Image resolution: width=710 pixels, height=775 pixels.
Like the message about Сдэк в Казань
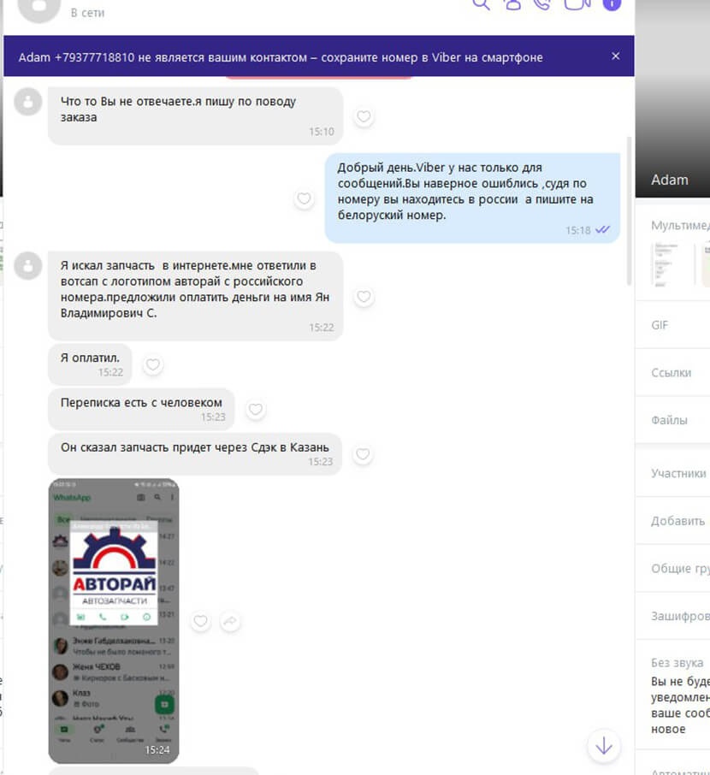tap(363, 454)
